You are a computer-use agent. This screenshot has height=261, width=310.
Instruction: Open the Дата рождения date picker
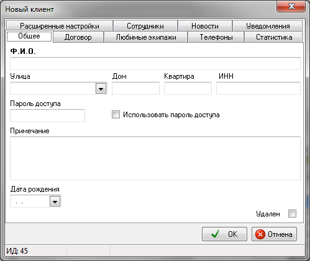55,201
